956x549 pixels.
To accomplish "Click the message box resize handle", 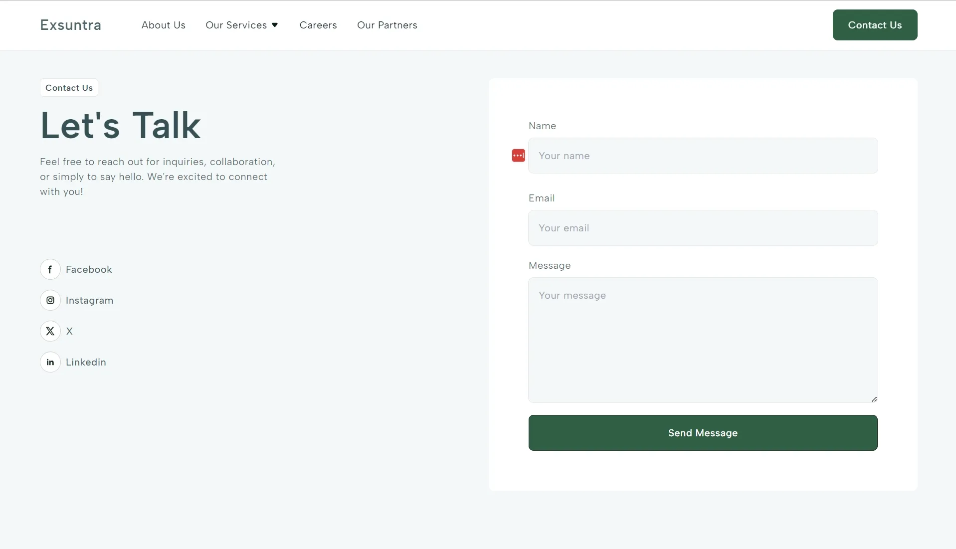I will click(874, 399).
